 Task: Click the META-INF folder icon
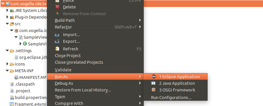click(12, 71)
